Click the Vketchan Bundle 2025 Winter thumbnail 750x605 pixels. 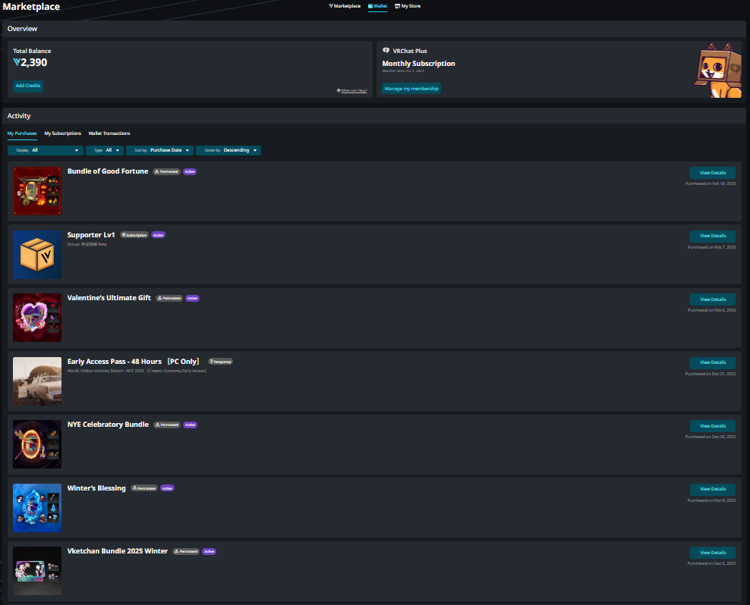(x=37, y=571)
